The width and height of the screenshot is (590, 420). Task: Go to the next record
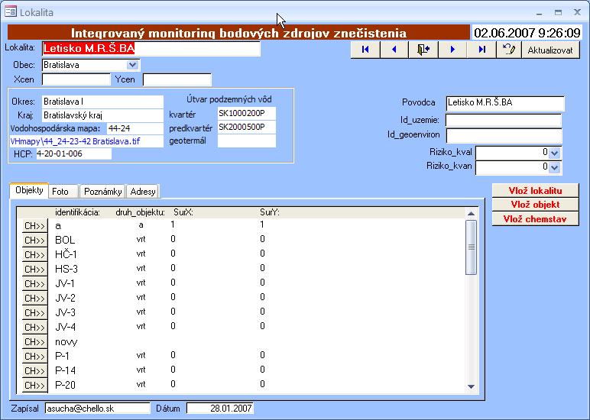pos(452,50)
